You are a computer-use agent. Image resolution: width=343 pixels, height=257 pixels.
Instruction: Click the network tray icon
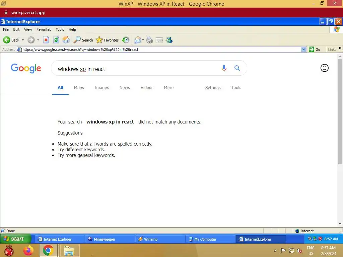click(291, 251)
